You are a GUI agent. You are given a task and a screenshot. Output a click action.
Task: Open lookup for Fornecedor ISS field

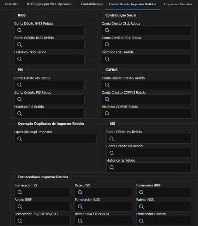(20, 192)
